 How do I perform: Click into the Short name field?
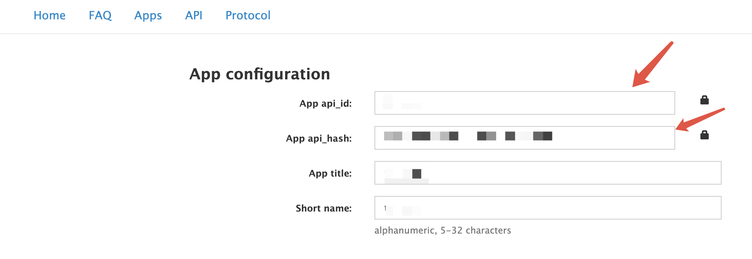point(548,208)
